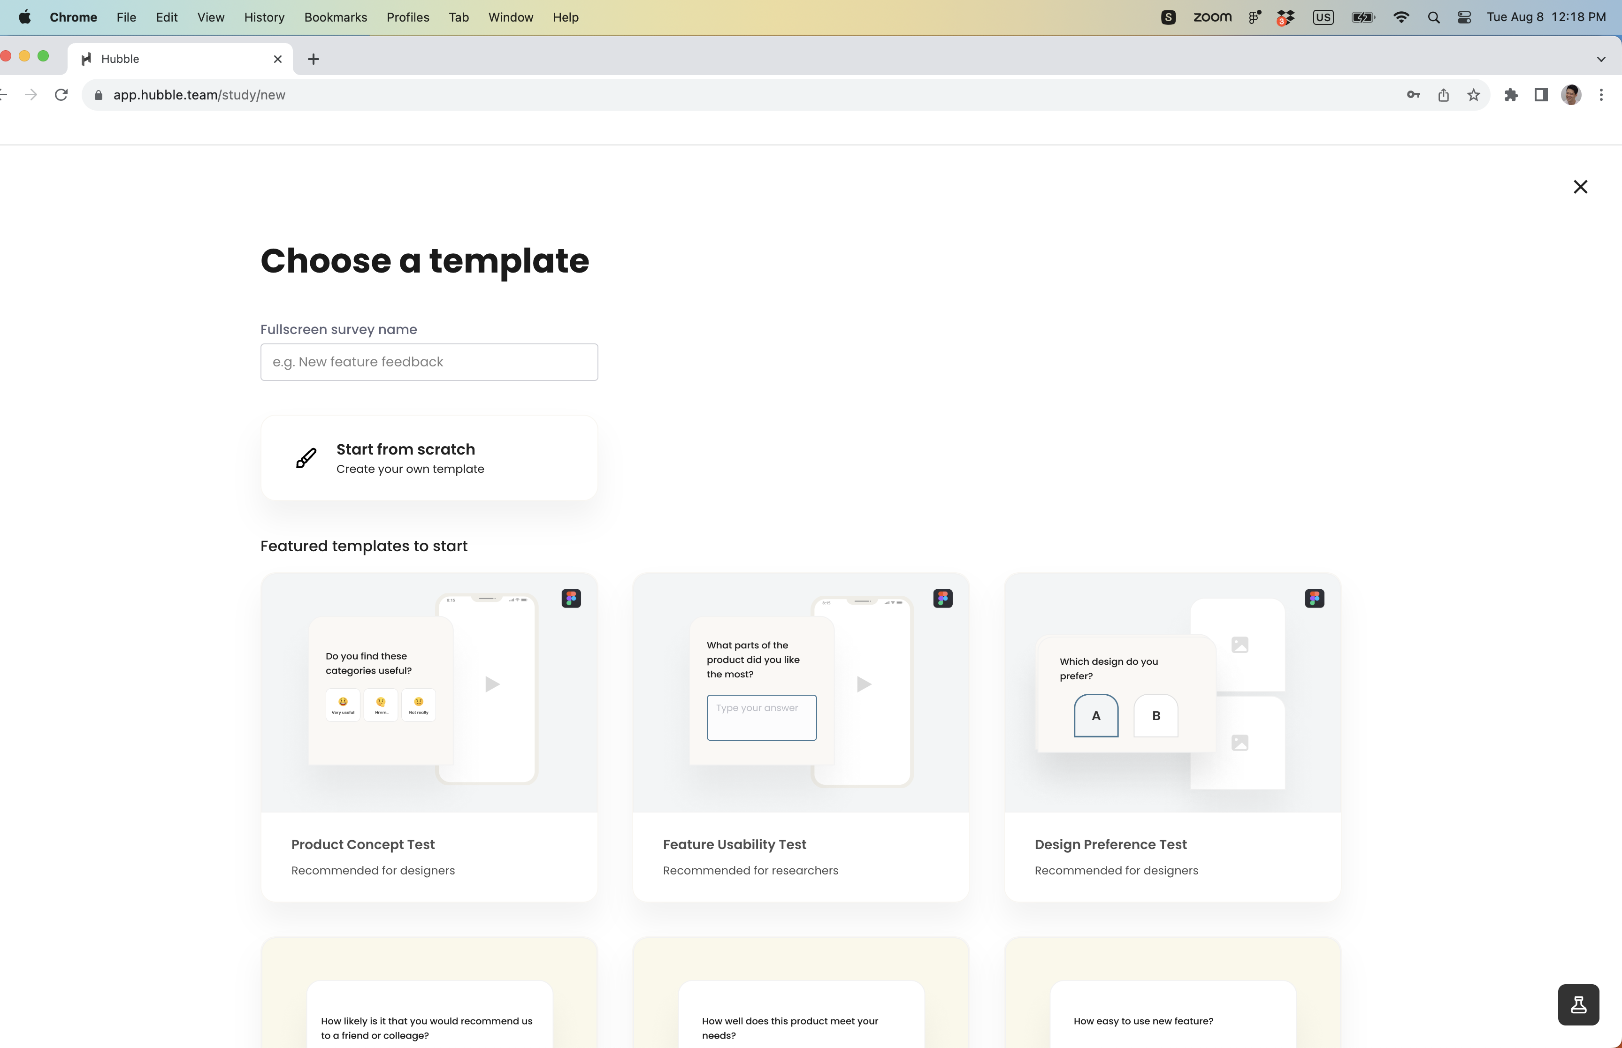
Task: Open Chrome extensions puzzle icon
Action: [x=1511, y=95]
